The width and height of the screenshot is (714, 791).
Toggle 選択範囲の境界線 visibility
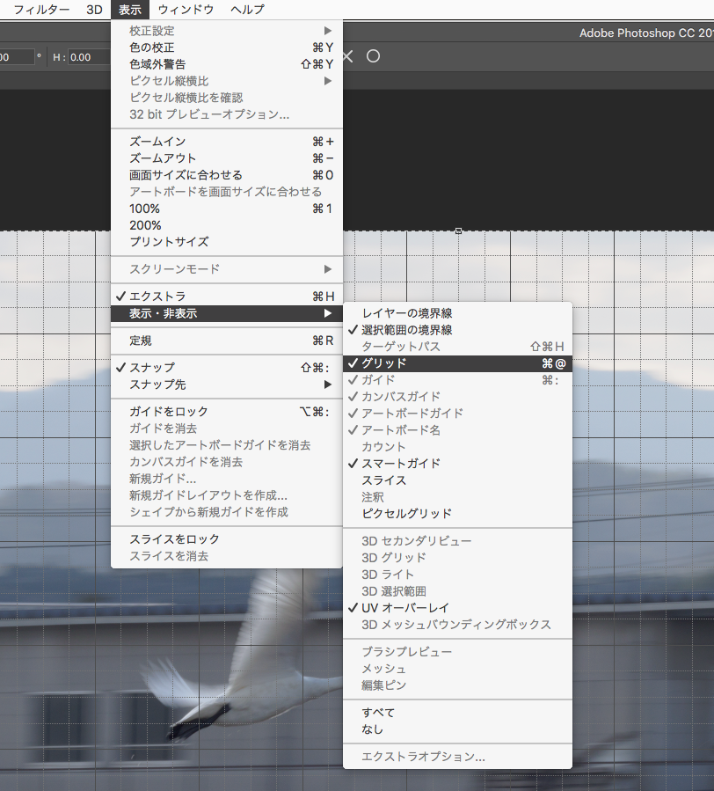406,330
